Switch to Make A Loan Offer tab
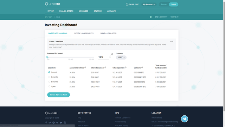 pyautogui.click(x=109, y=33)
